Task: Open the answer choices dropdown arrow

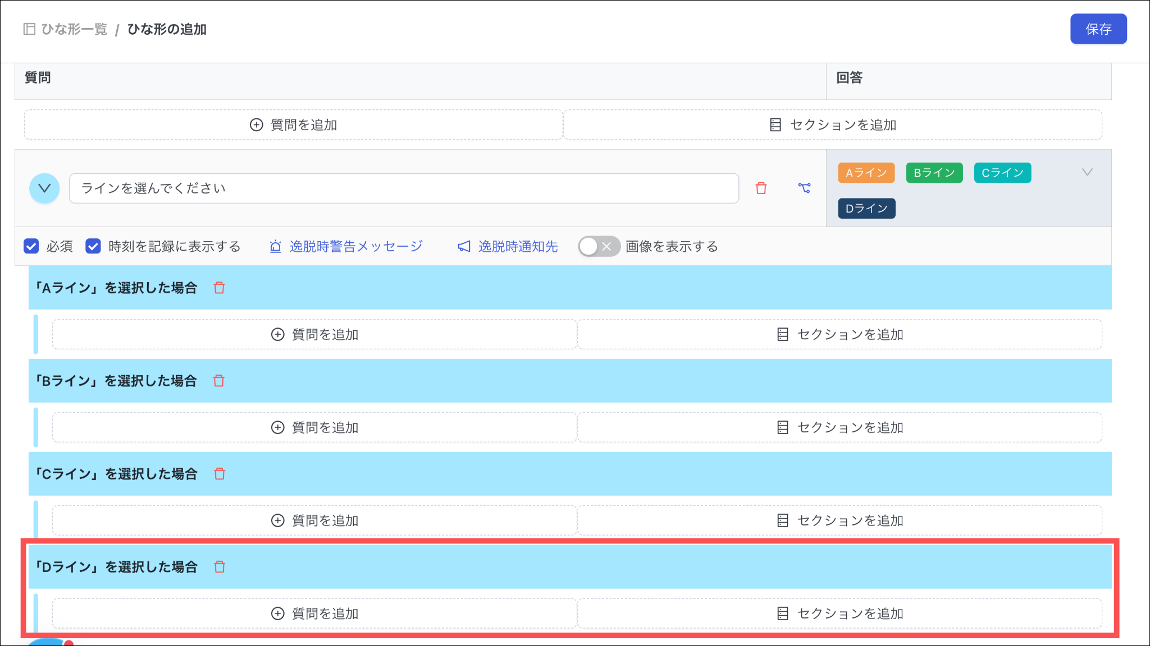Action: point(1087,172)
